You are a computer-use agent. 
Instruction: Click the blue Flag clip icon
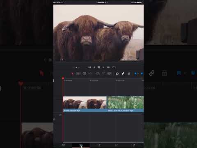click(x=135, y=74)
